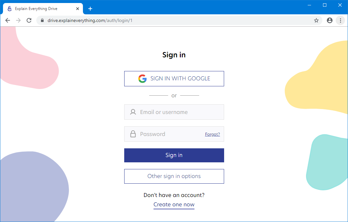Follow the Create one now link
The image size is (348, 222).
click(174, 204)
